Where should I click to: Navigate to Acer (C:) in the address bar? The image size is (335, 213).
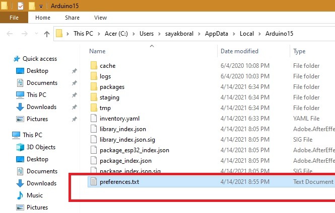[x=116, y=34]
